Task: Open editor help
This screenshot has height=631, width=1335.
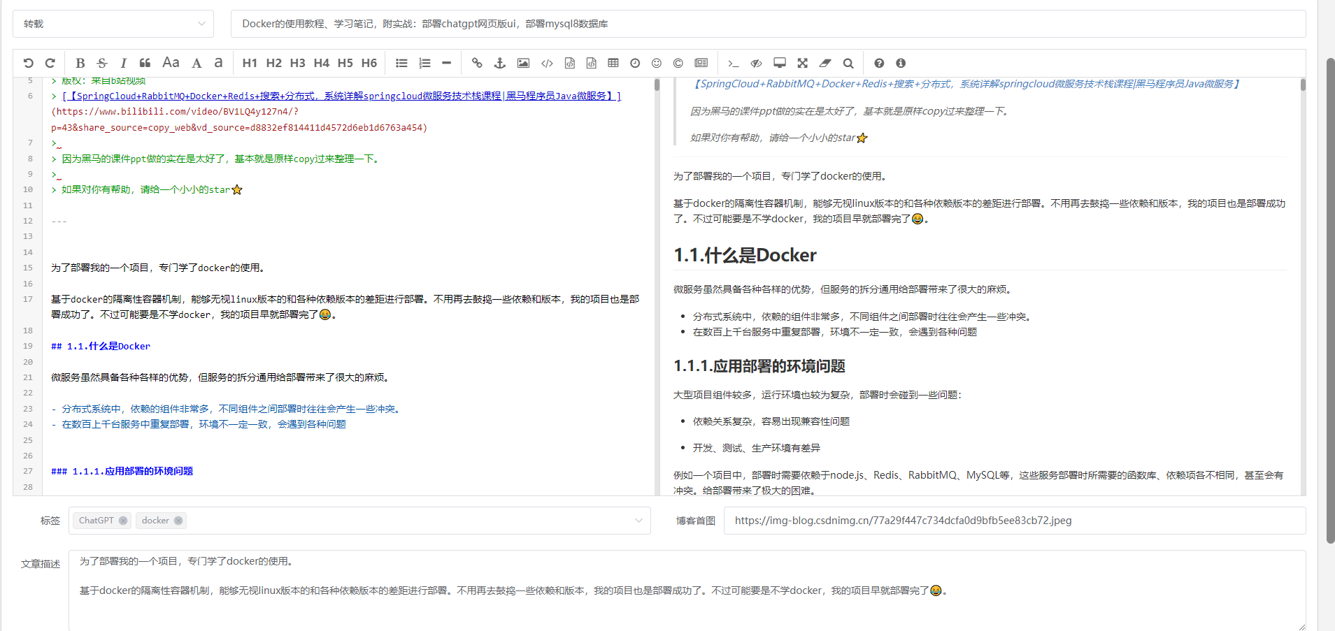Action: tap(879, 63)
